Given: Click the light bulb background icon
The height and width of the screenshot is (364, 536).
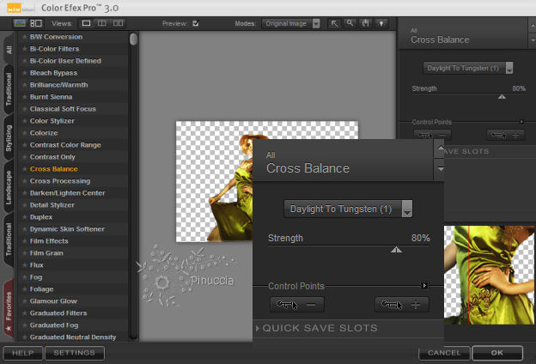Looking at the screenshot, I should pos(381,23).
